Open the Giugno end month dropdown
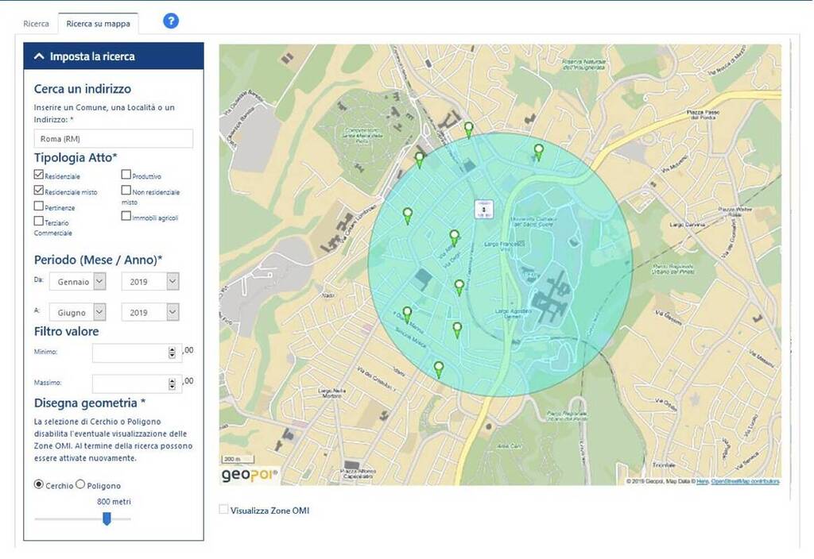 click(x=78, y=312)
